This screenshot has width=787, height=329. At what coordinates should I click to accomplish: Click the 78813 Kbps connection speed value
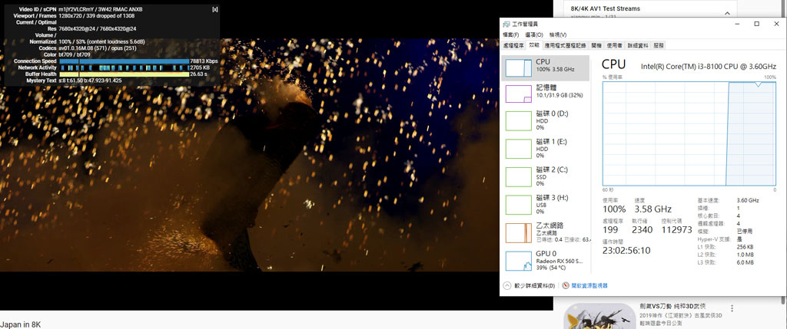[x=204, y=61]
